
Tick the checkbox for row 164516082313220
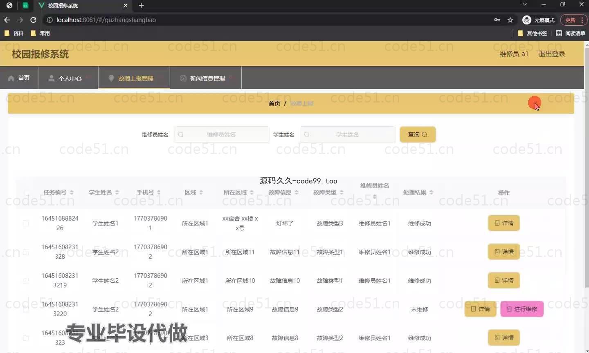(x=26, y=309)
